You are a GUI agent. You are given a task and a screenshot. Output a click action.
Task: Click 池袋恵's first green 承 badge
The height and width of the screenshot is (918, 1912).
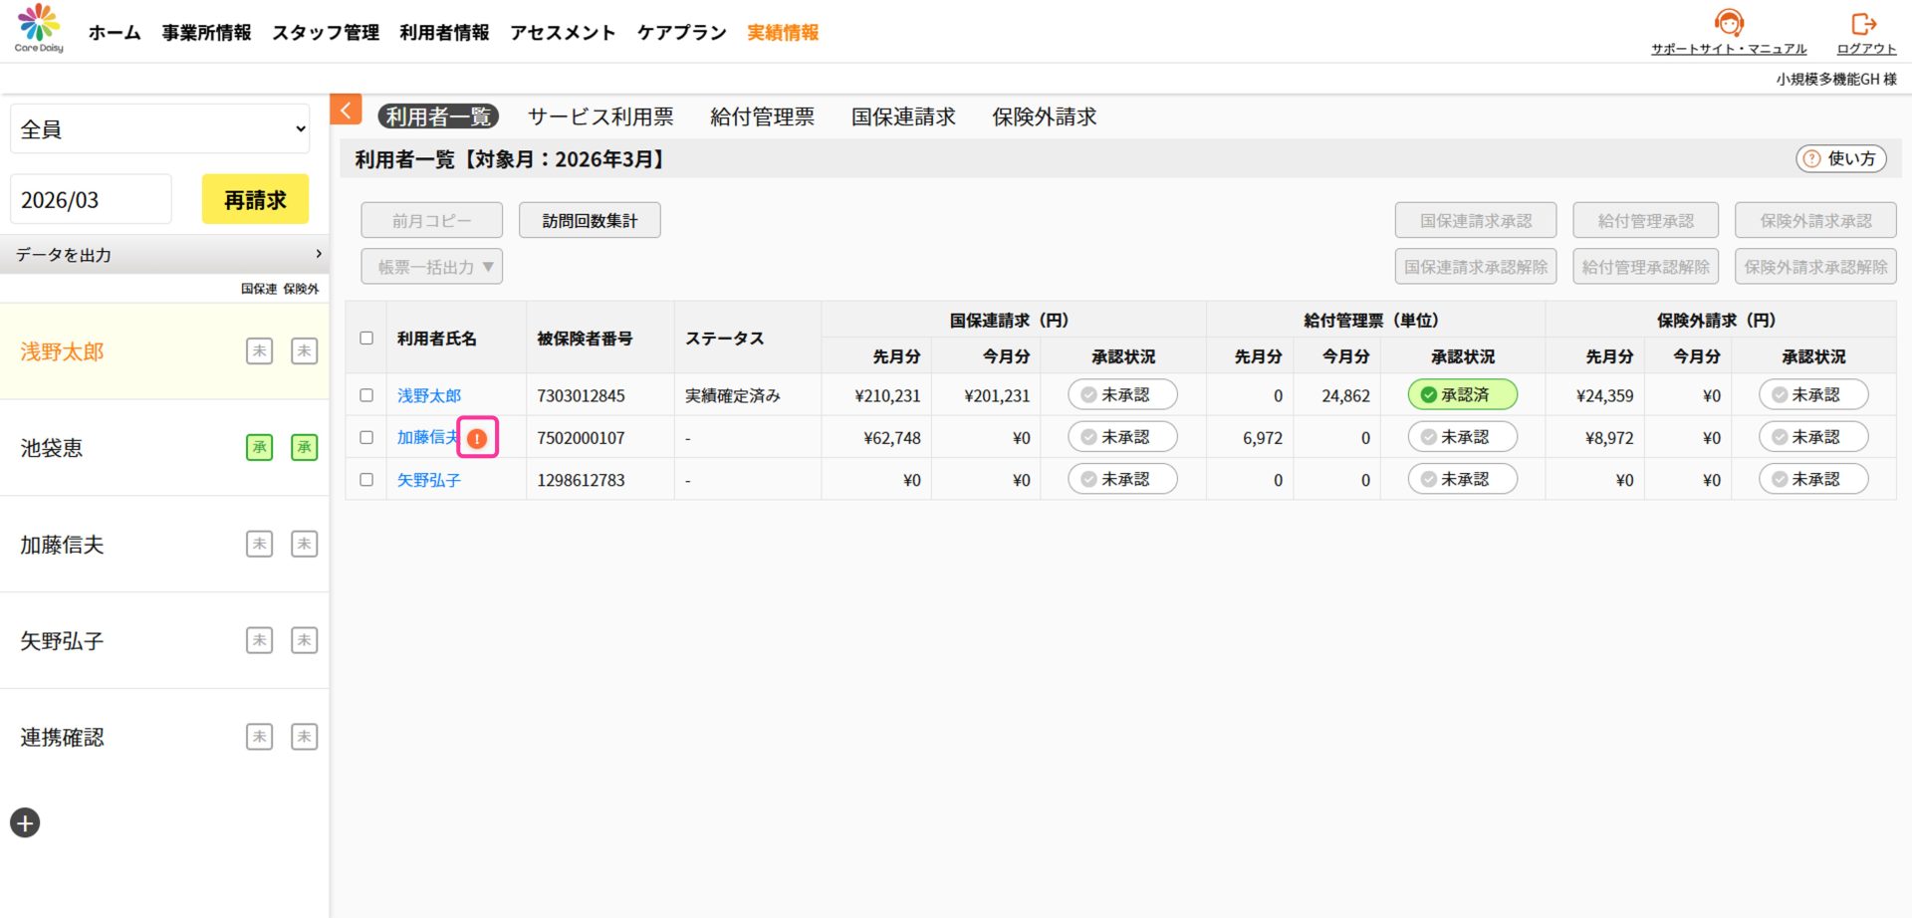point(259,448)
